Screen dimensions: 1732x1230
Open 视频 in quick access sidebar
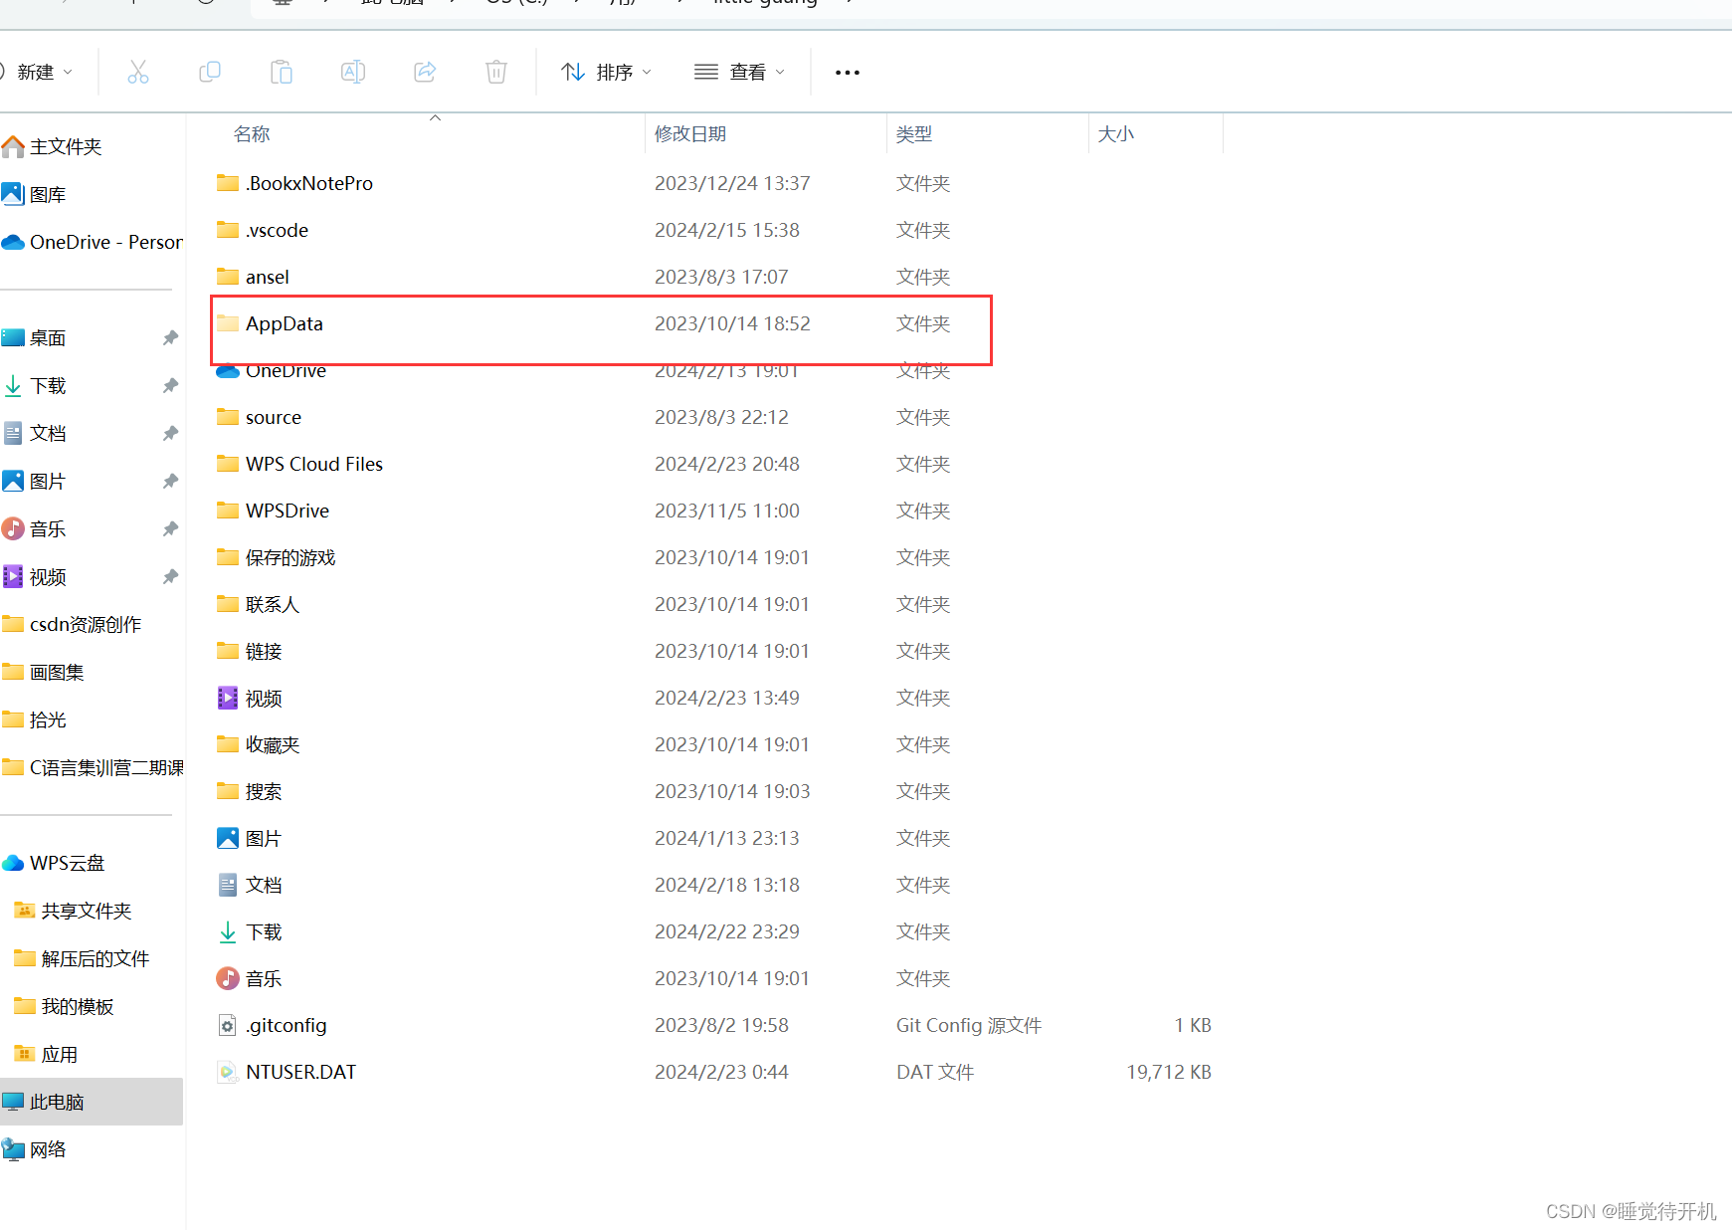(34, 576)
